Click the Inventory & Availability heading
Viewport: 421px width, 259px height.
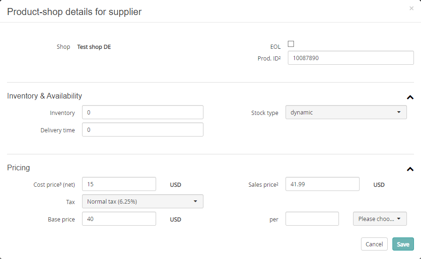coord(44,96)
